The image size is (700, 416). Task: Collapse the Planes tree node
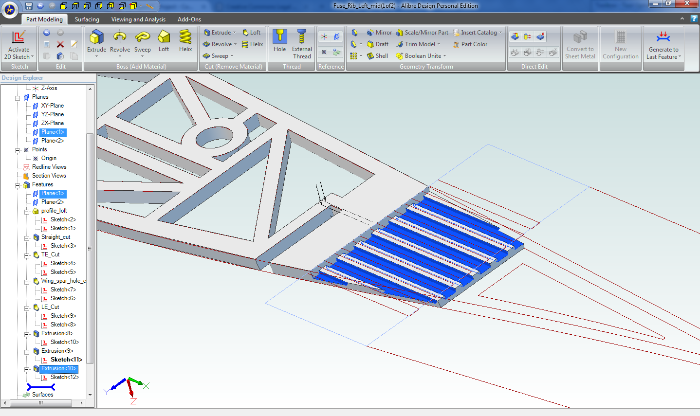[x=18, y=97]
